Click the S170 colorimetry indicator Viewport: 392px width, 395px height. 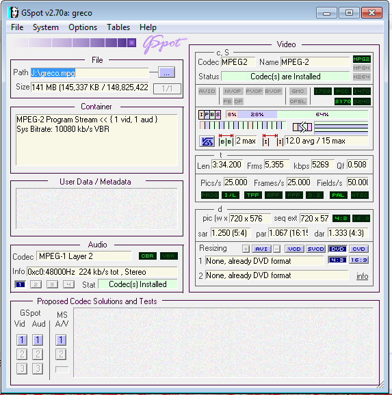click(x=343, y=101)
